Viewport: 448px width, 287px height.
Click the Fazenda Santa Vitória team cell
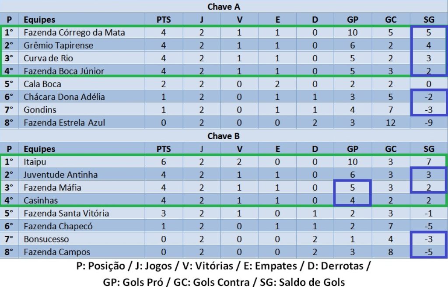(x=66, y=213)
